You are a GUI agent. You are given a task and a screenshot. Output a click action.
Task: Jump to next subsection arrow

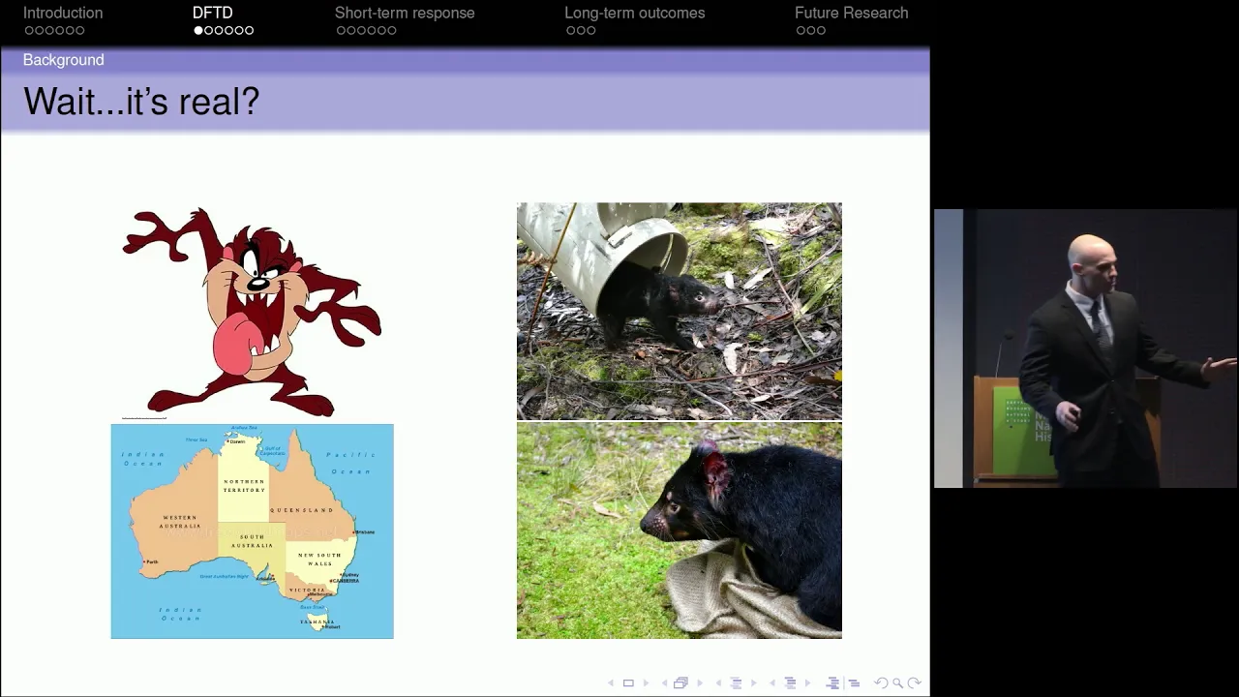coord(754,682)
